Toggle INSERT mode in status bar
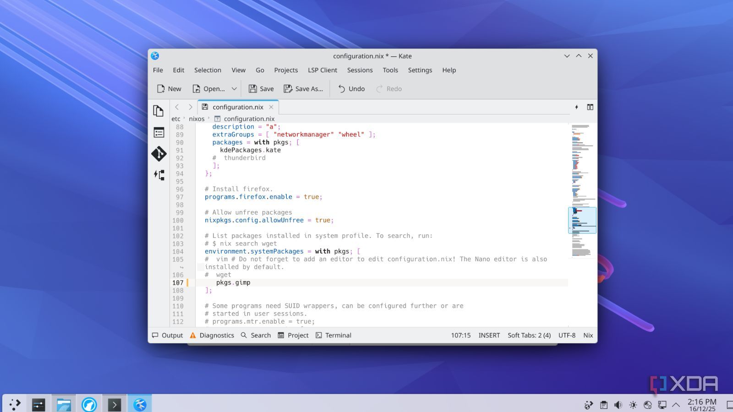The image size is (733, 412). (x=489, y=335)
